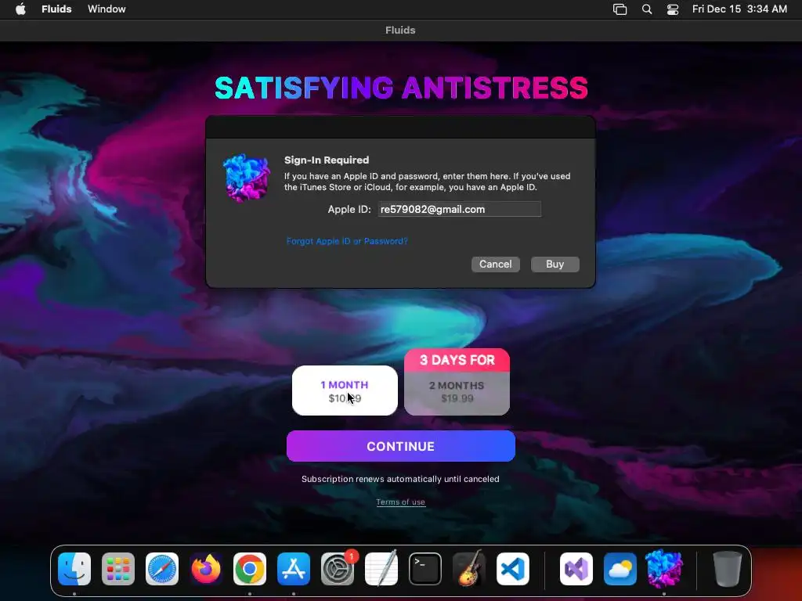The width and height of the screenshot is (802, 601).
Task: Click the SATISFYING ANTISTRESS title
Action: coord(401,88)
